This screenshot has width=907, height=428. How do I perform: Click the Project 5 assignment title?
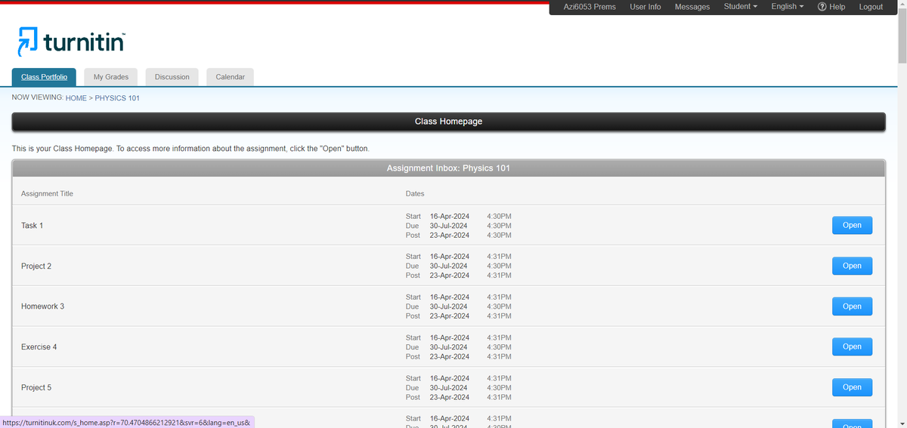tap(36, 388)
